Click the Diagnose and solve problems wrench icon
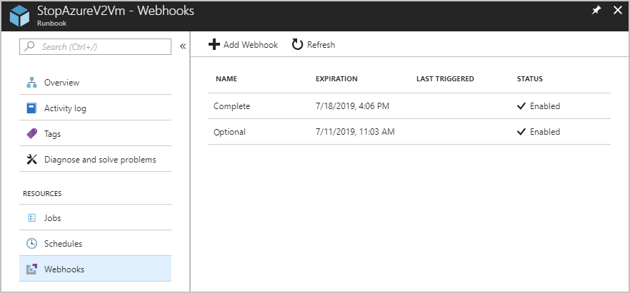Viewport: 630px width, 293px height. [x=31, y=159]
